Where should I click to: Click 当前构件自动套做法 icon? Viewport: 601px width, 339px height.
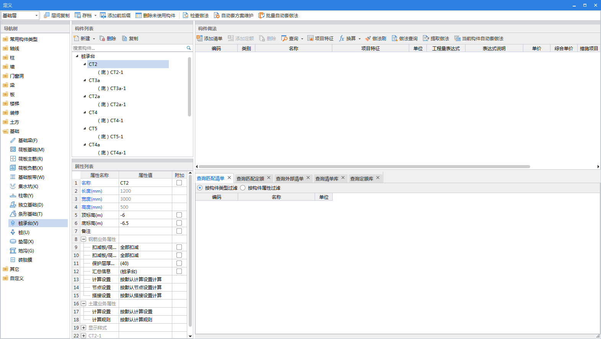pos(457,38)
